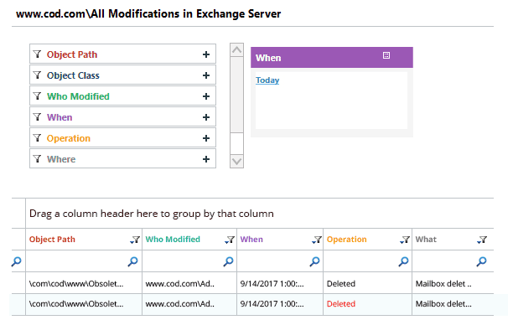Expand the Who Modified filter with plus

point(206,96)
